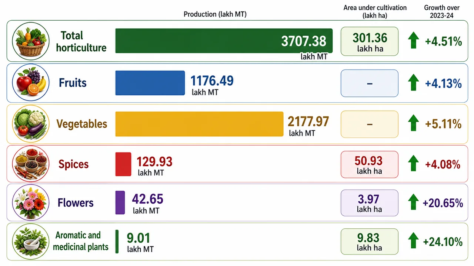Click the 'Aromatic and medicinal plants' label
The width and height of the screenshot is (474, 266).
click(81, 241)
